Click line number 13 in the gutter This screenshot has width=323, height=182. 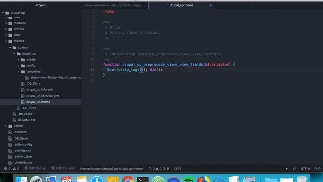92,75
